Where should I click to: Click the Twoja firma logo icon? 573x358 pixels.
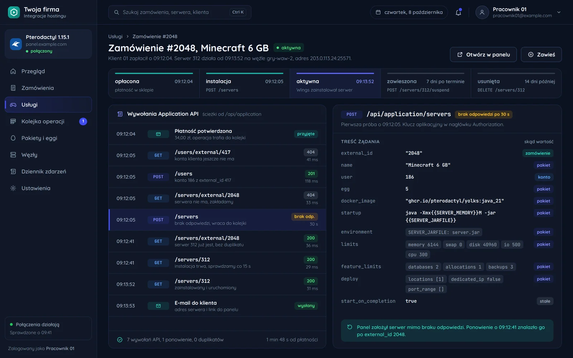[14, 12]
